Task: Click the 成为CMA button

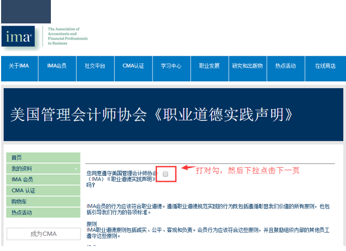Action: click(44, 234)
